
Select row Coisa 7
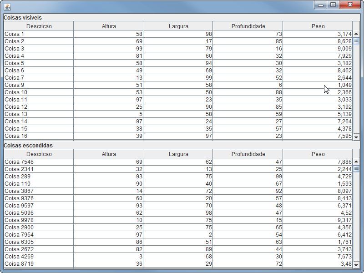point(178,77)
